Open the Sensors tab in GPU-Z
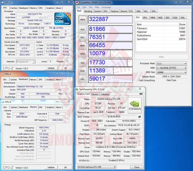Screen dimensions: 193x171 tap(95, 94)
